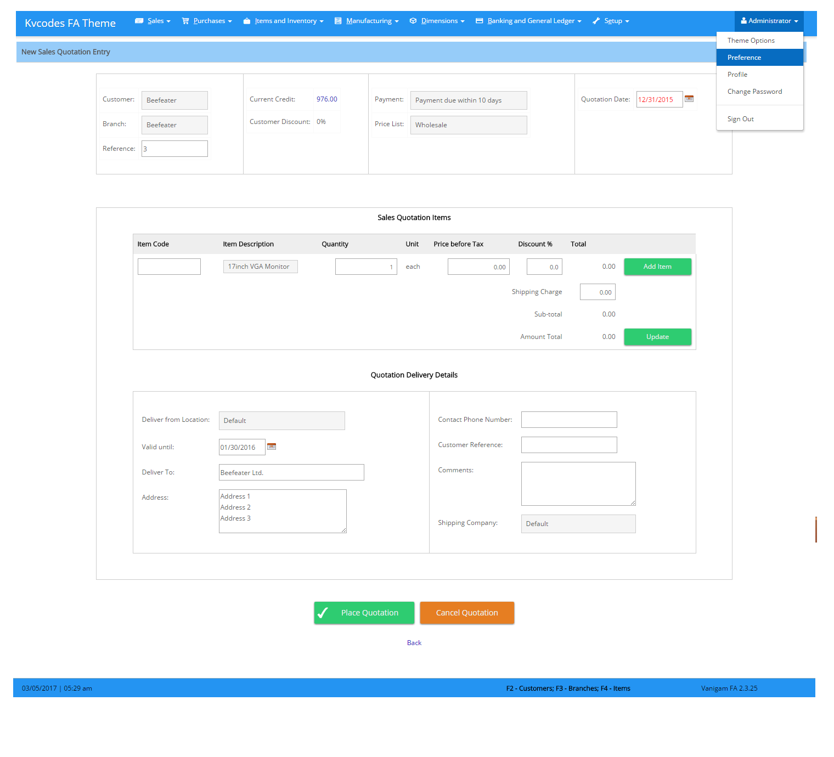Choose Sign Out in the user menu

pyautogui.click(x=740, y=119)
